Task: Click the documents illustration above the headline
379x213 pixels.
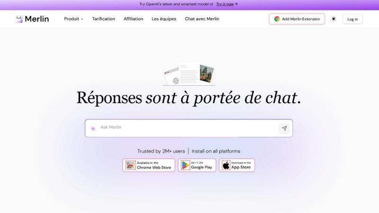Action: (189, 74)
